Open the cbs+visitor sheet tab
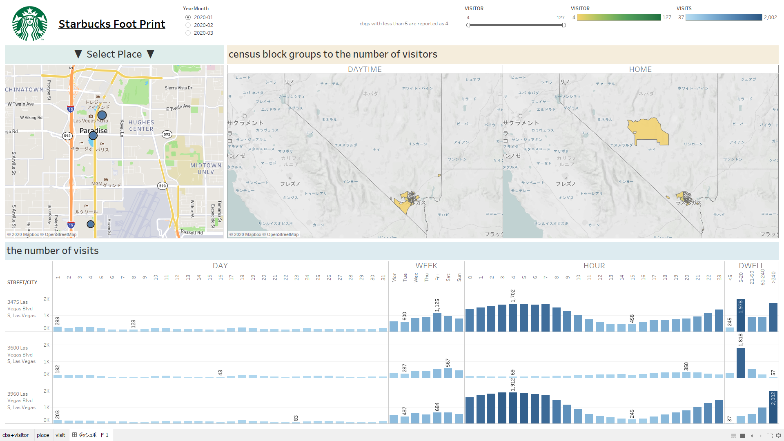Viewport: 784px width, 441px height. [16, 435]
